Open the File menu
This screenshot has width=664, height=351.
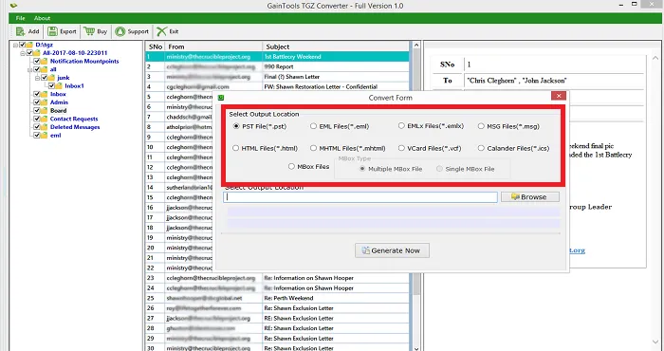[x=20, y=18]
